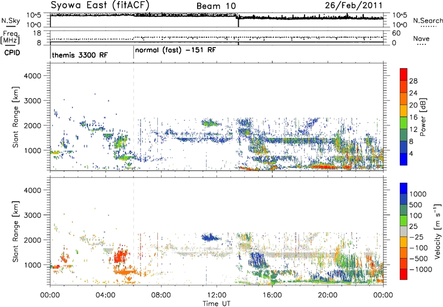Click the -25 value on velocity scale

[417, 237]
